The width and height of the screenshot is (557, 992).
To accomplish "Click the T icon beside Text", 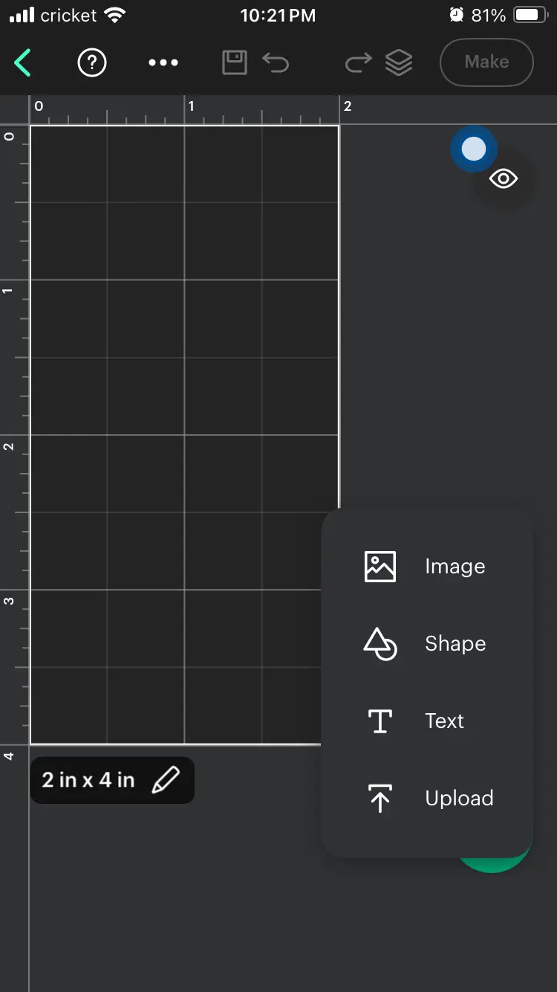I will click(x=380, y=721).
